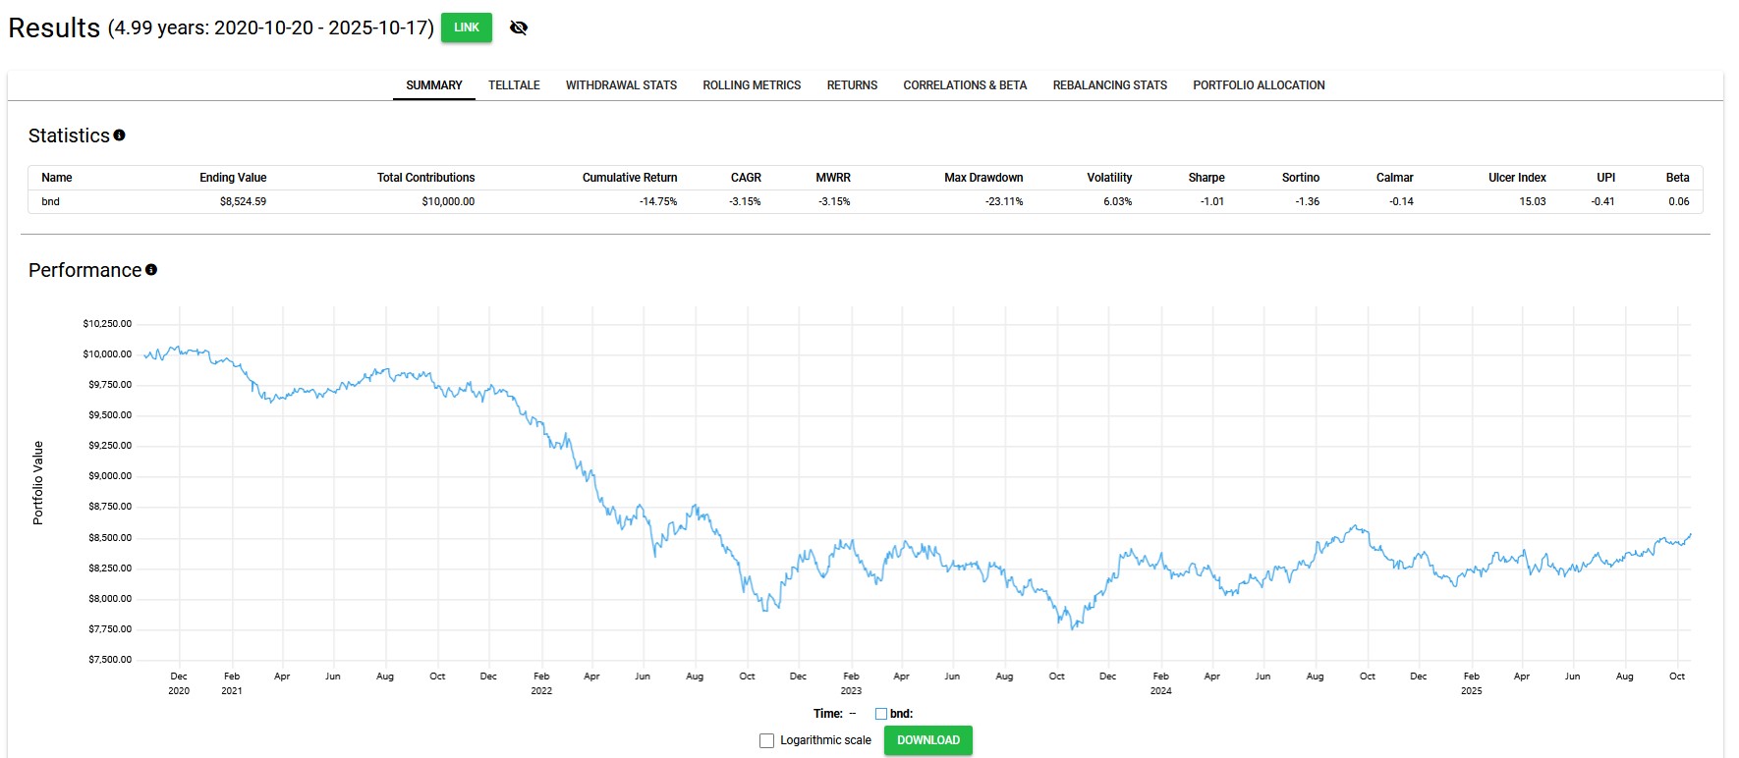Click the MWRR column header

[x=833, y=178]
